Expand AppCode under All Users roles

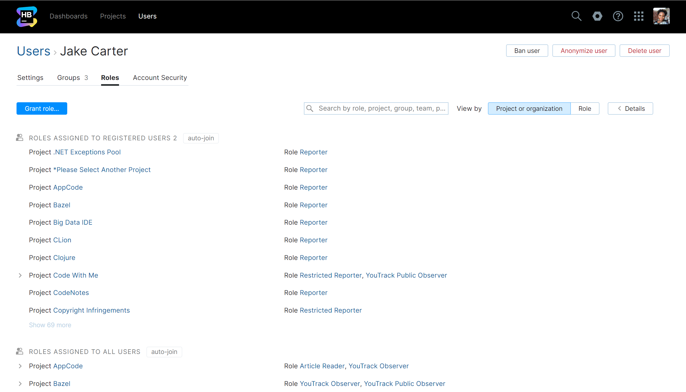click(20, 366)
